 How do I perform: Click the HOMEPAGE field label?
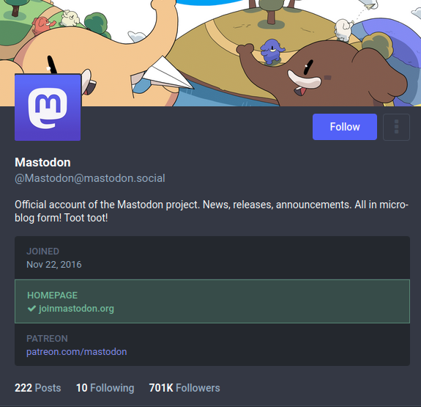coord(53,295)
